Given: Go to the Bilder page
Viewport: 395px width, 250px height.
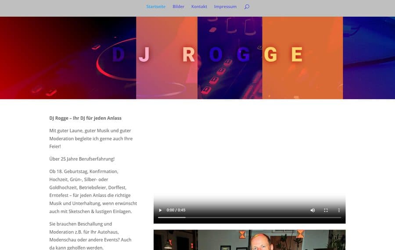Looking at the screenshot, I should [178, 7].
